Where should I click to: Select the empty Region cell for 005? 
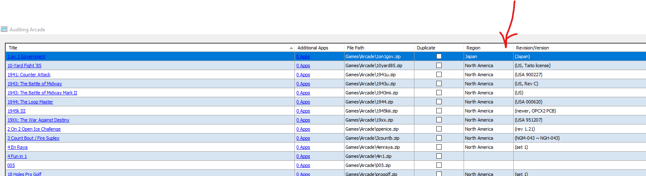pyautogui.click(x=488, y=165)
